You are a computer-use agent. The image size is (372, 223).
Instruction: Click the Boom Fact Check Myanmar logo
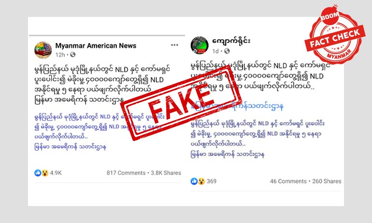pyautogui.click(x=335, y=36)
